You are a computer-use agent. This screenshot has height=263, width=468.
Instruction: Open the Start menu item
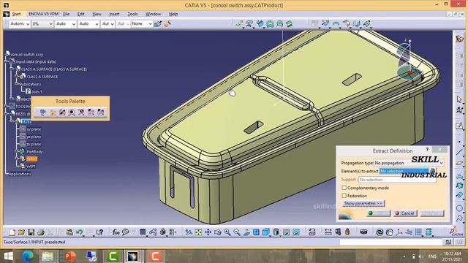coord(16,14)
